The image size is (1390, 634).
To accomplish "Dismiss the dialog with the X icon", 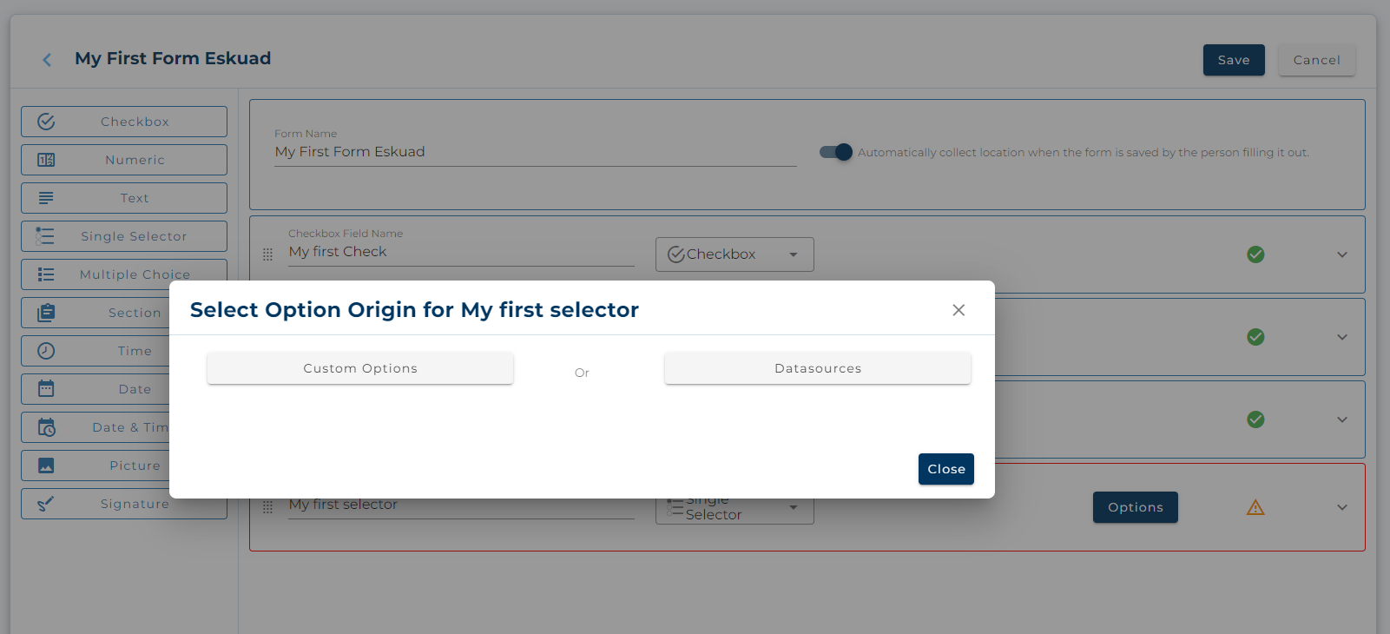I will (959, 310).
